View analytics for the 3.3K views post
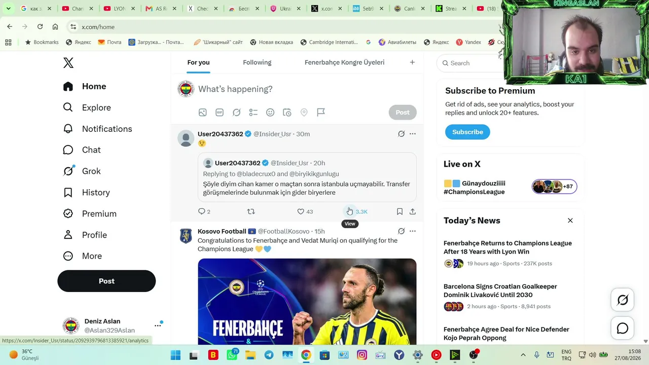The height and width of the screenshot is (365, 649). click(357, 211)
